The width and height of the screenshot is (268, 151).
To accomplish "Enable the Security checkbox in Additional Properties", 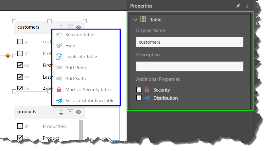I will [x=139, y=90].
